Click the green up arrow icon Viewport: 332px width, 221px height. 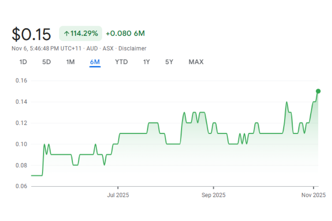pyautogui.click(x=66, y=34)
